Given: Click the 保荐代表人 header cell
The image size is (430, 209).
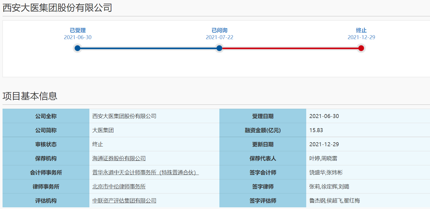Looking at the screenshot, I should (263, 158).
